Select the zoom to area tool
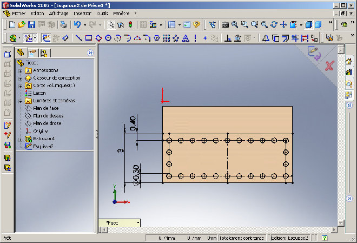 click(x=244, y=24)
